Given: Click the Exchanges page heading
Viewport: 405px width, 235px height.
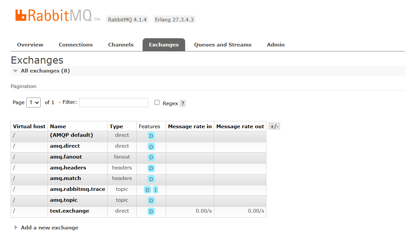Looking at the screenshot, I should (37, 60).
